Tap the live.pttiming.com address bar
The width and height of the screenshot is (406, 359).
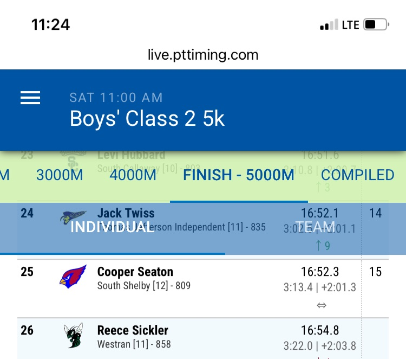(203, 55)
